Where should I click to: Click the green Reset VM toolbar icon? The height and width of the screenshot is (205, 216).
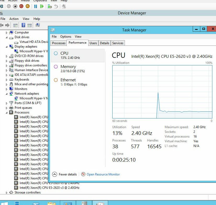click(42, 6)
